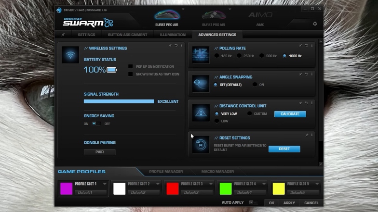Click the green Profile Slot 4 swatch
The height and width of the screenshot is (212, 378).
(x=226, y=188)
